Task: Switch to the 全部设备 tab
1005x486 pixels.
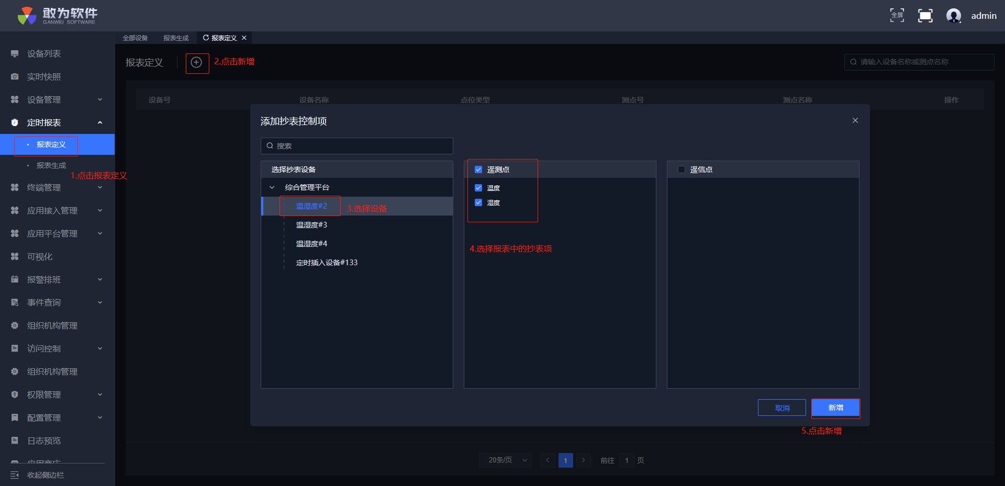Action: tap(135, 38)
